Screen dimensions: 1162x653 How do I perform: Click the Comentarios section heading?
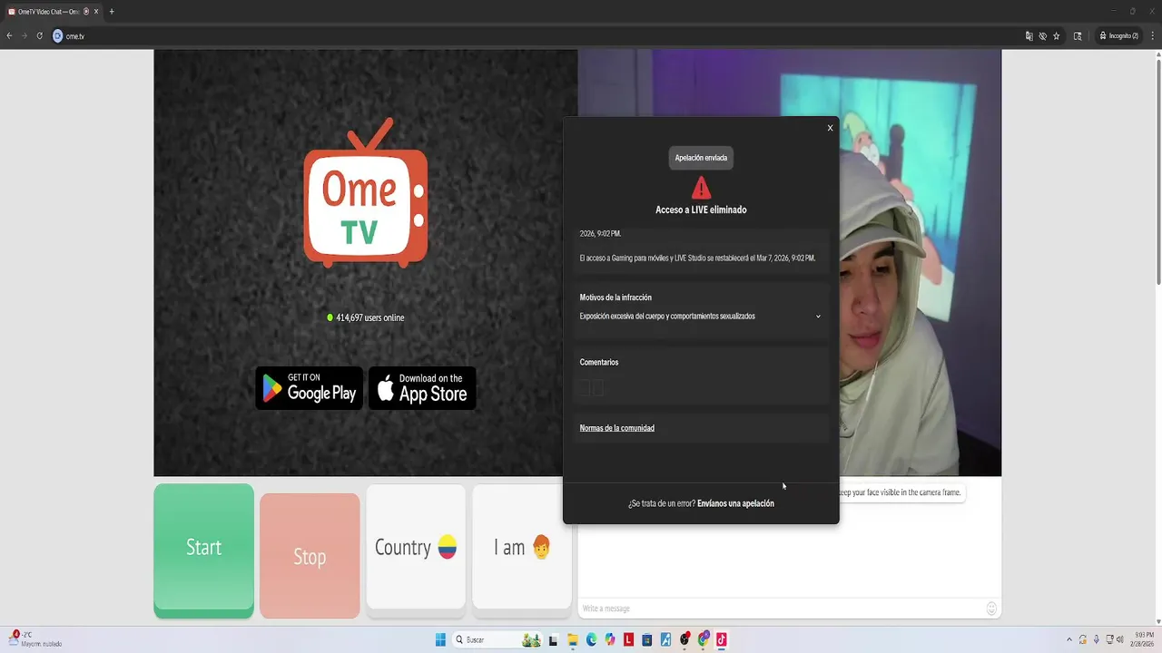tap(599, 363)
